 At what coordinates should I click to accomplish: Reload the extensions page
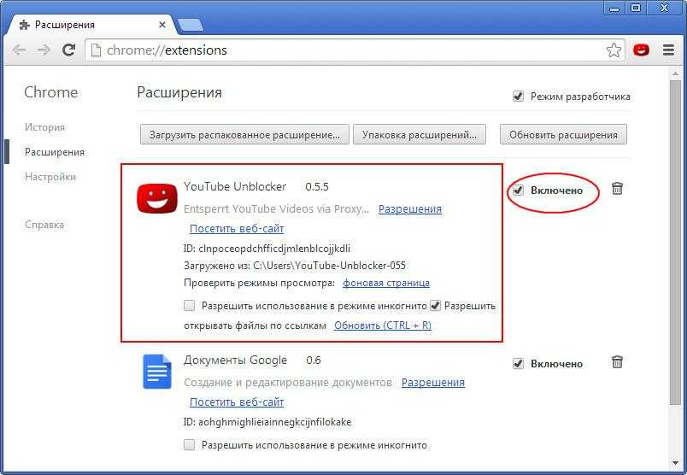point(69,50)
